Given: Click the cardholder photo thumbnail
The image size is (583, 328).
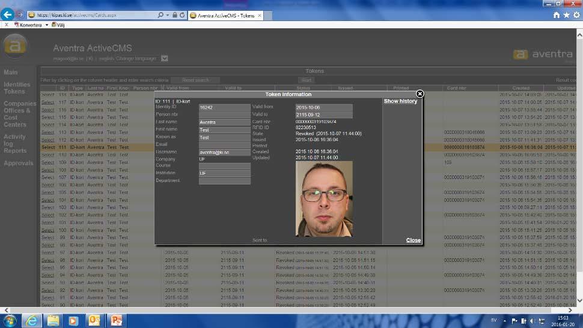Looking at the screenshot, I should (324, 199).
